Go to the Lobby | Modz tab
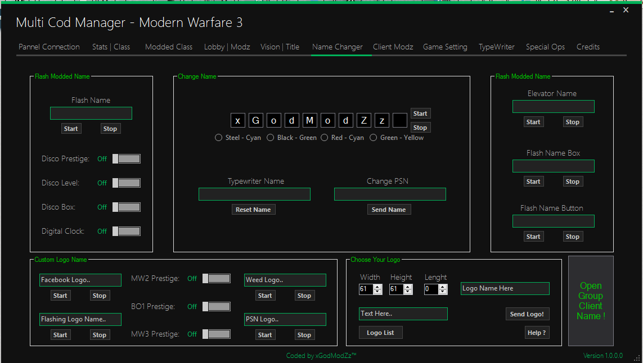The height and width of the screenshot is (363, 643). (x=227, y=47)
